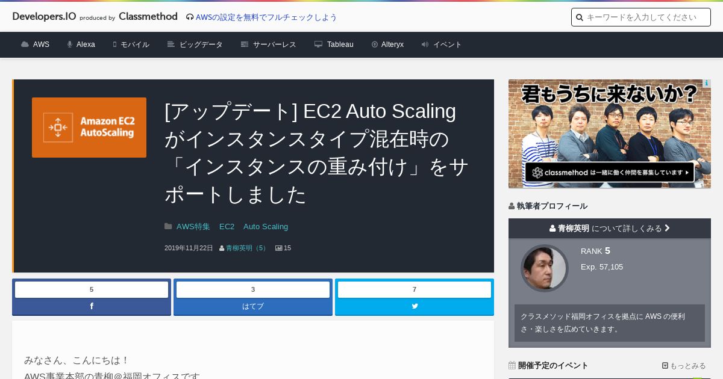Click the 執筆者プロフィール section heading
The height and width of the screenshot is (379, 723).
tap(548, 206)
